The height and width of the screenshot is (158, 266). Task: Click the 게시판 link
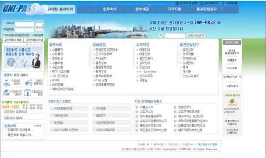click(x=187, y=72)
